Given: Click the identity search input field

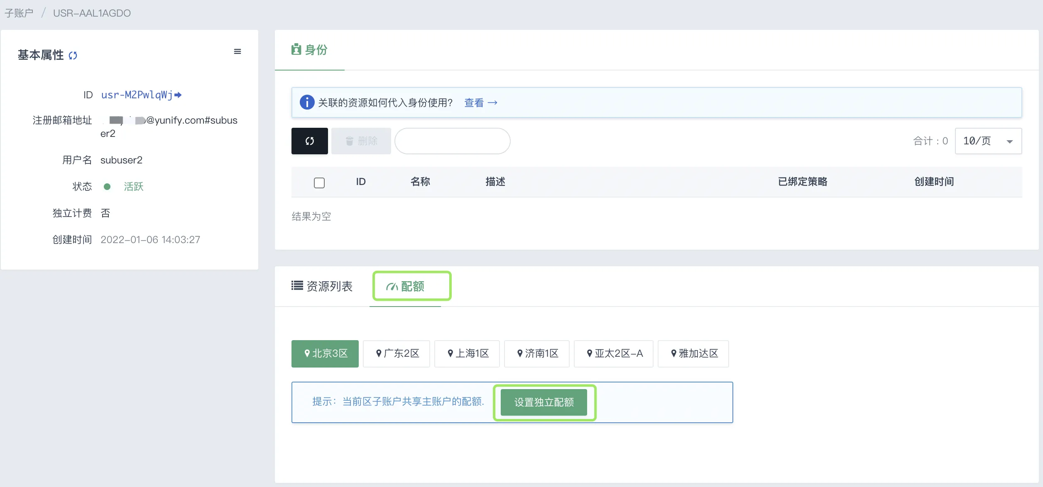Looking at the screenshot, I should tap(452, 141).
